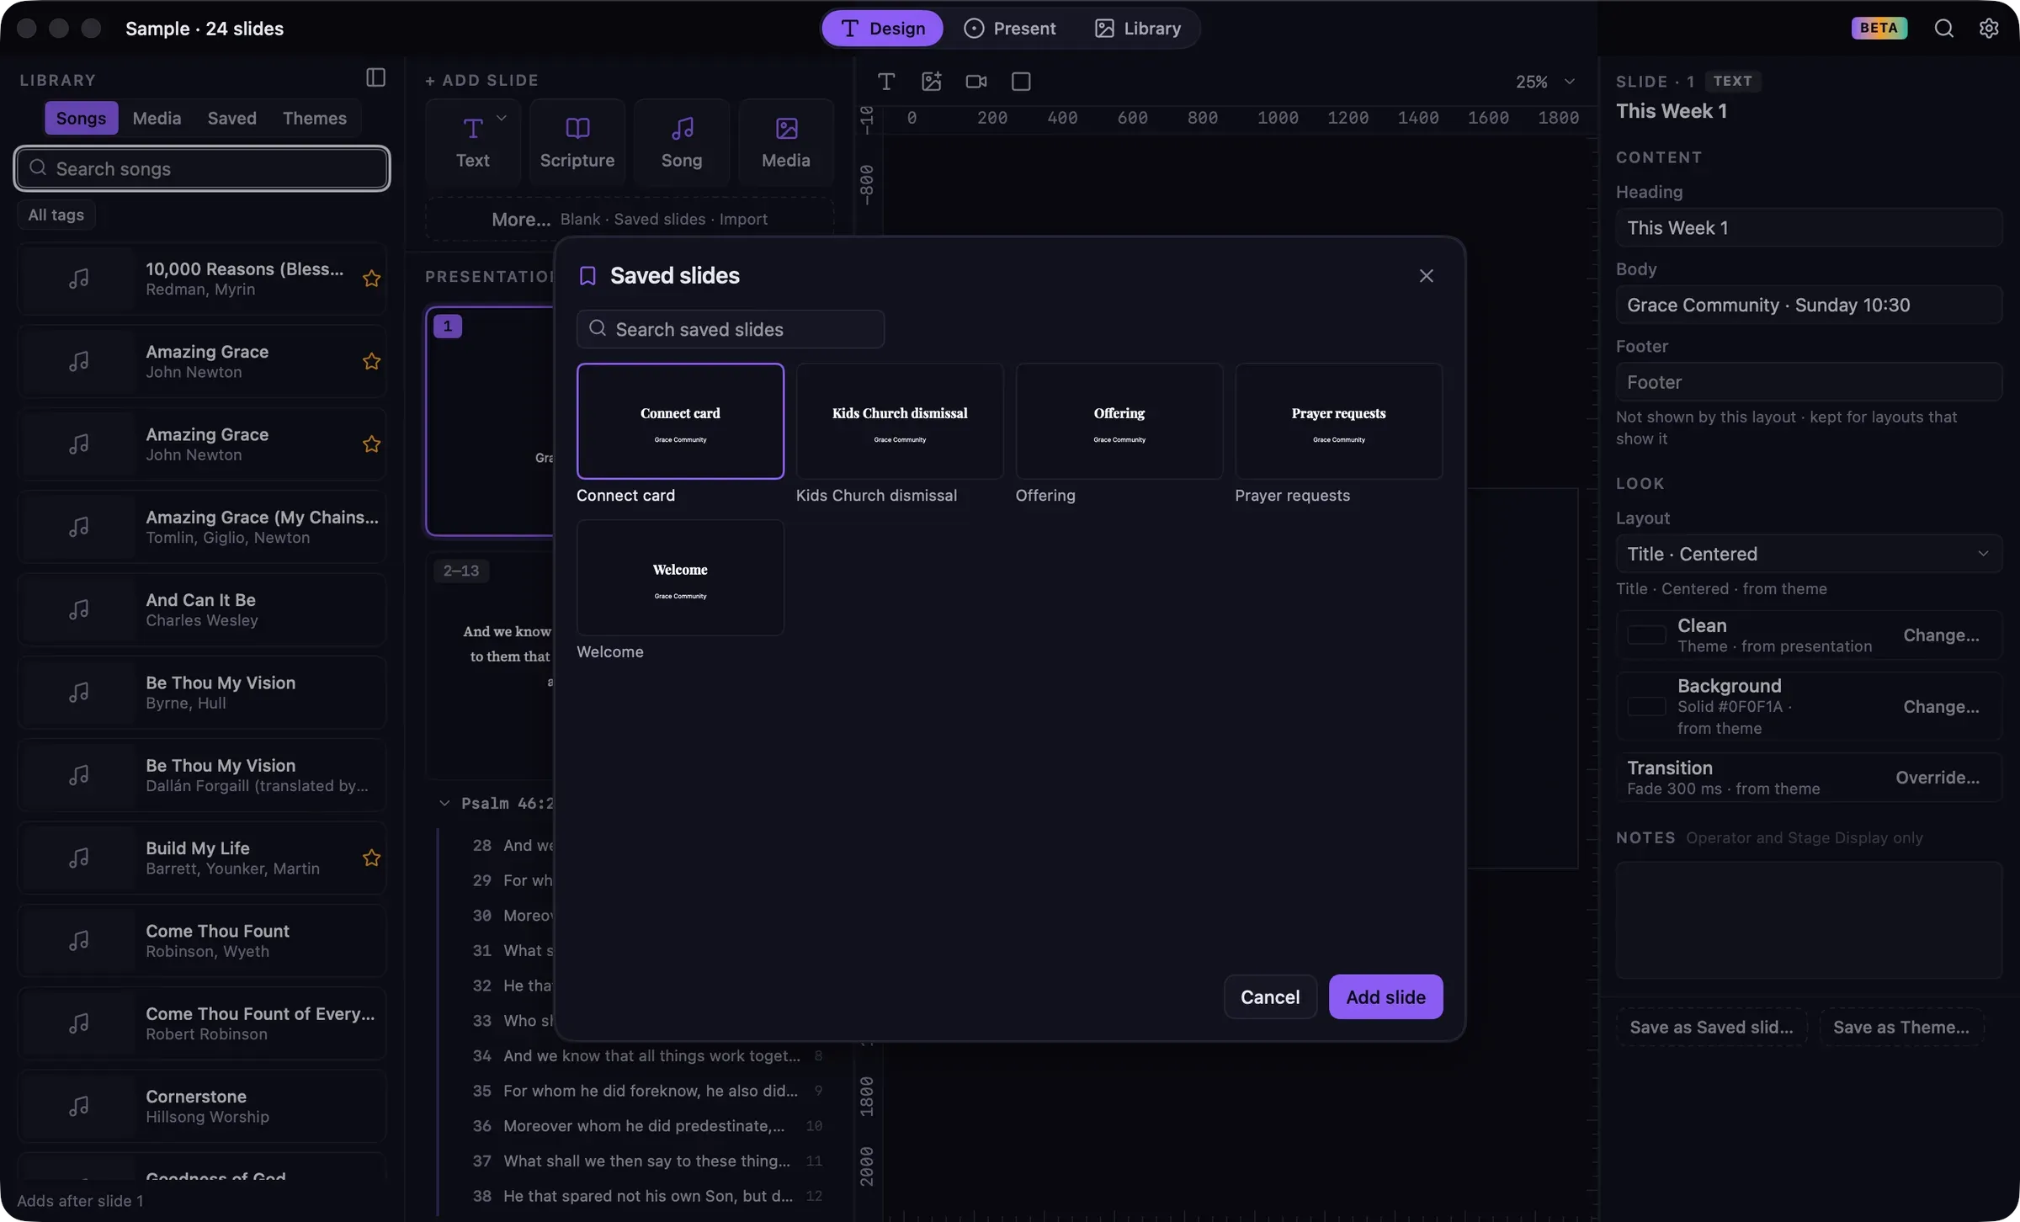The width and height of the screenshot is (2020, 1222).
Task: Switch to the Library mode tab
Action: tap(1138, 29)
